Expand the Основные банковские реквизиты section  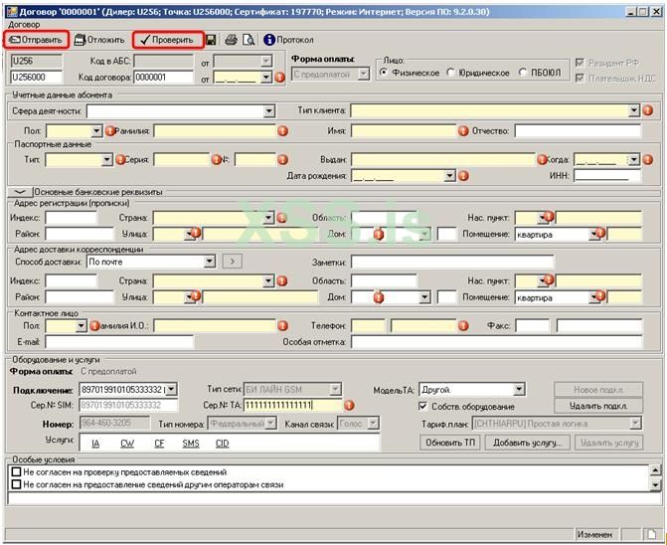pyautogui.click(x=19, y=191)
